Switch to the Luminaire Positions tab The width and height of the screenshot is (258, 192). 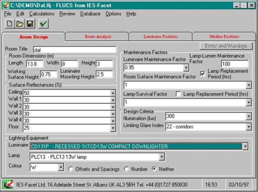[160, 37]
